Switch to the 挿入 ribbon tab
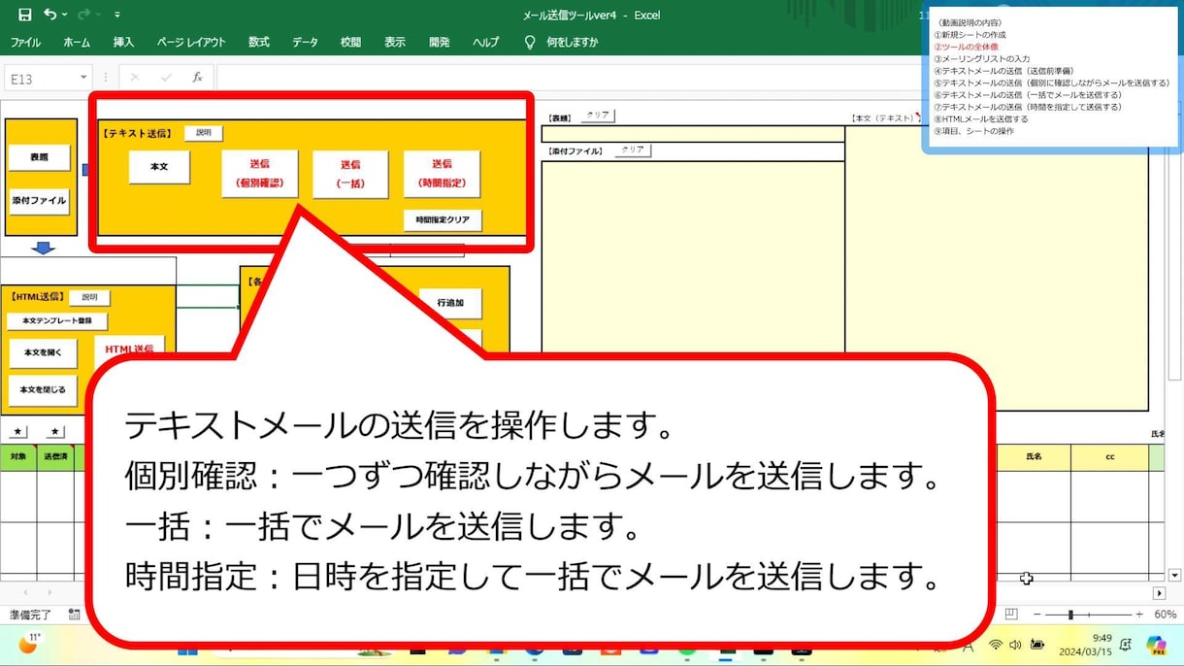 tap(123, 43)
